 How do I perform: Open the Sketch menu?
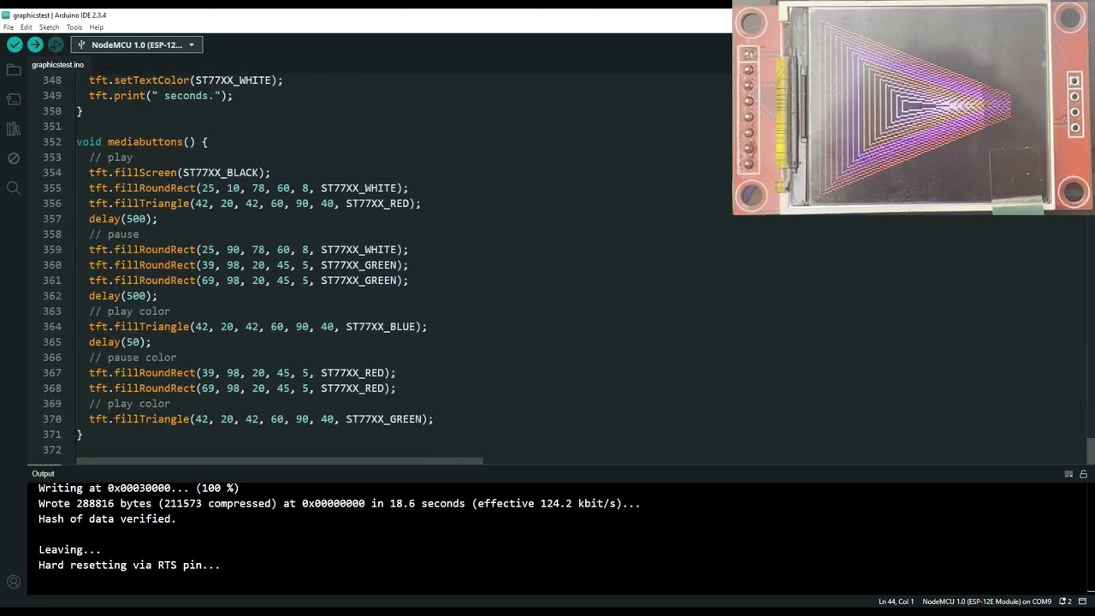[x=49, y=27]
